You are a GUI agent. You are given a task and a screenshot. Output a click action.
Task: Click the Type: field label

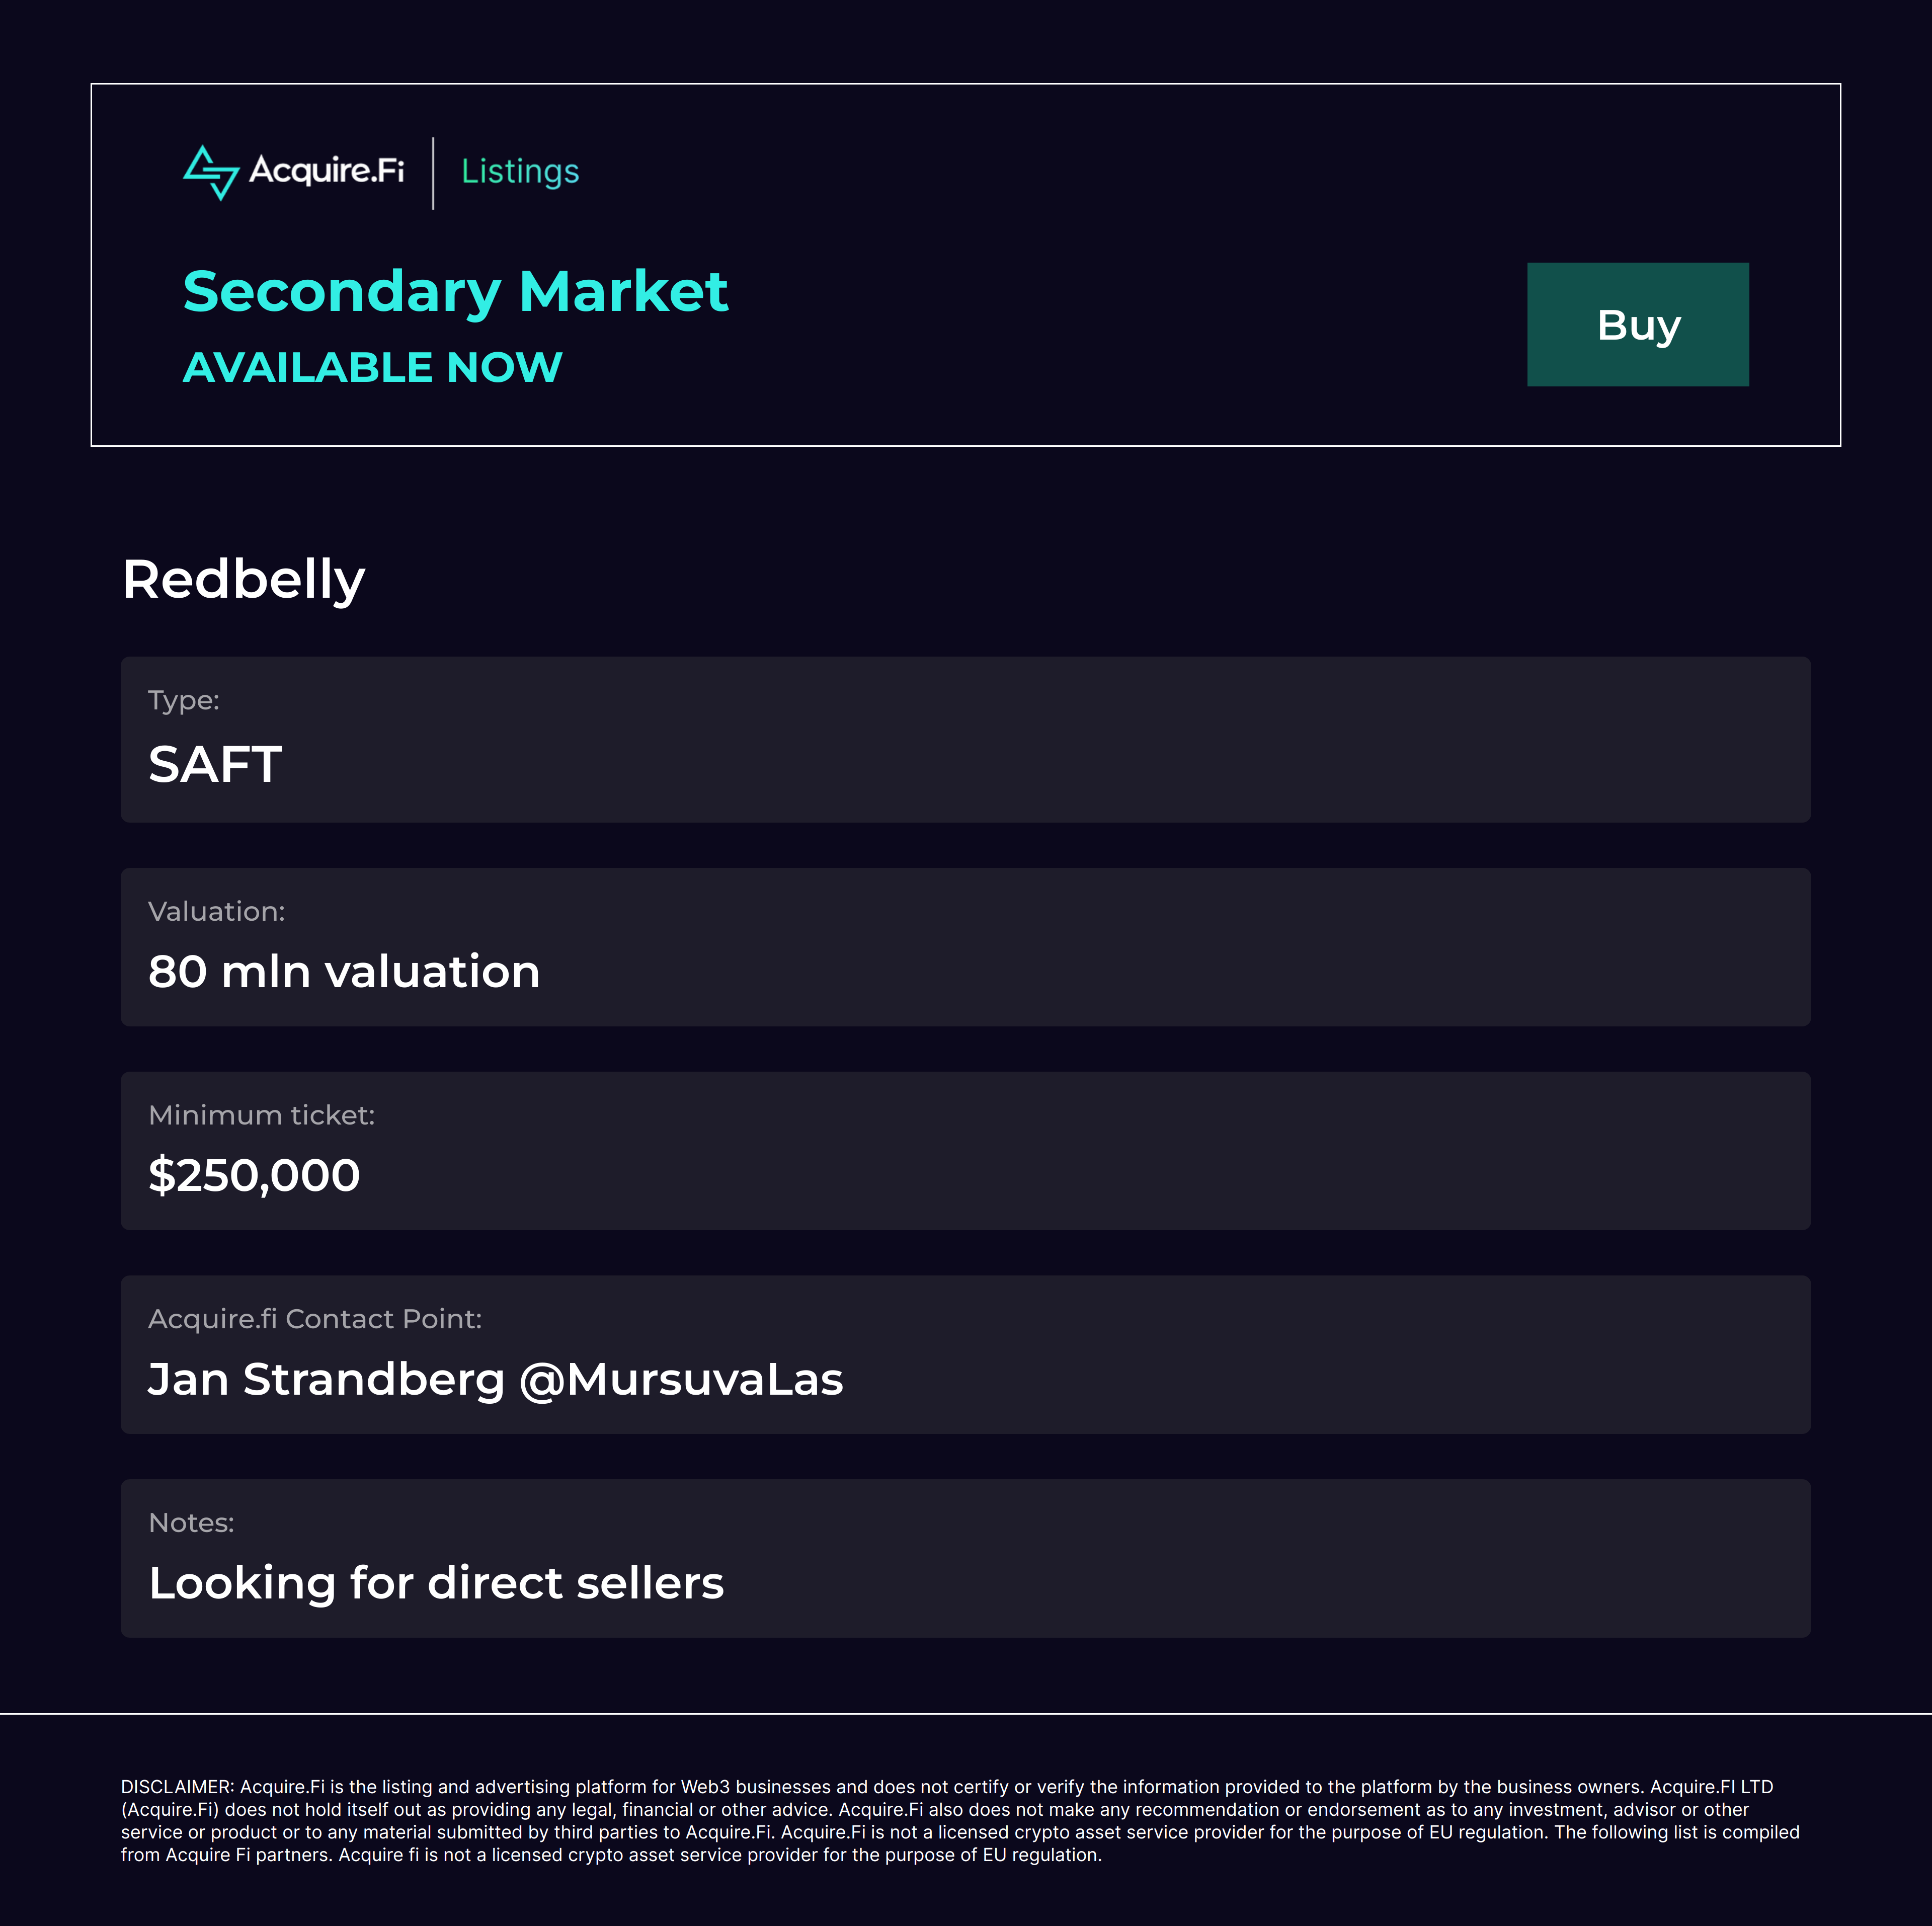coord(183,700)
